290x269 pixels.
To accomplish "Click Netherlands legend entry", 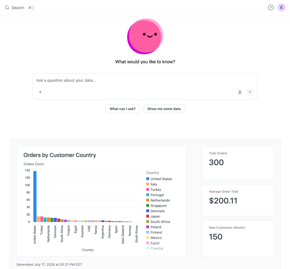I will pos(158,200).
